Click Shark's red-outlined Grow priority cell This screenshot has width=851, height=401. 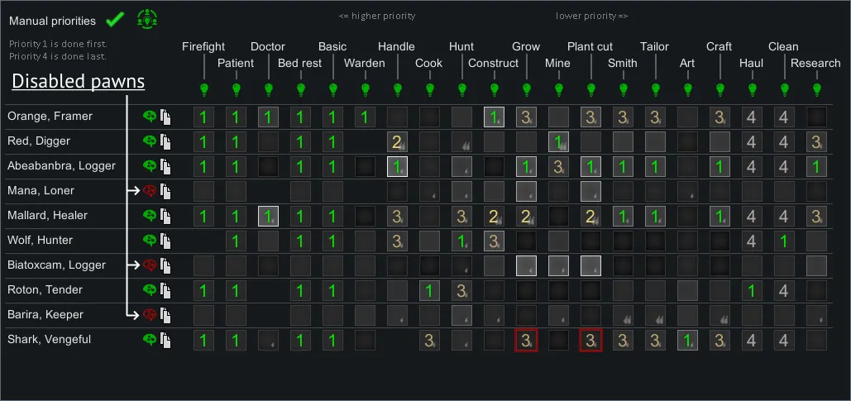point(526,340)
